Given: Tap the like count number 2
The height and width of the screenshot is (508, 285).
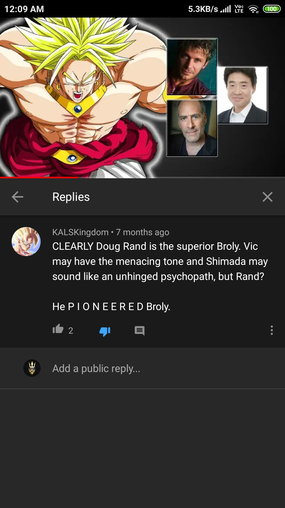Looking at the screenshot, I should (x=71, y=330).
